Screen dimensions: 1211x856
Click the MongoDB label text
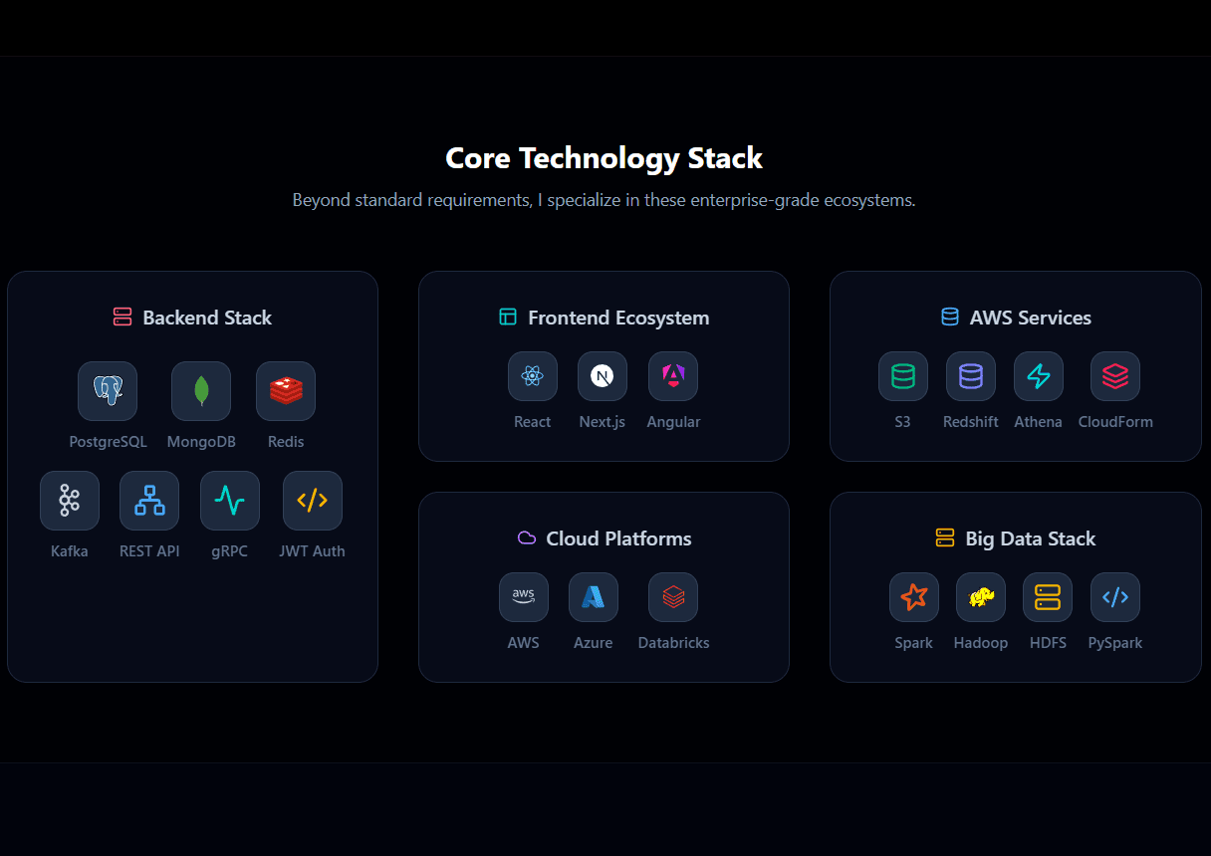click(201, 442)
